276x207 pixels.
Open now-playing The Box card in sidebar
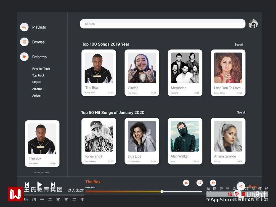click(x=42, y=144)
